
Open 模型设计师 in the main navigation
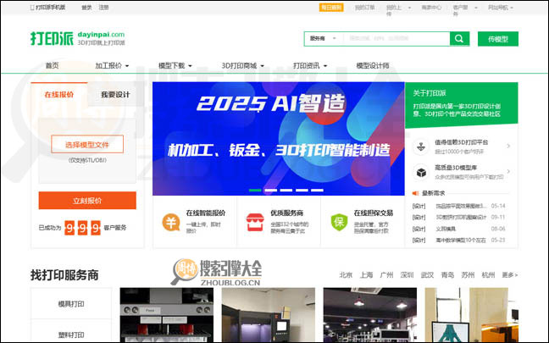click(373, 65)
